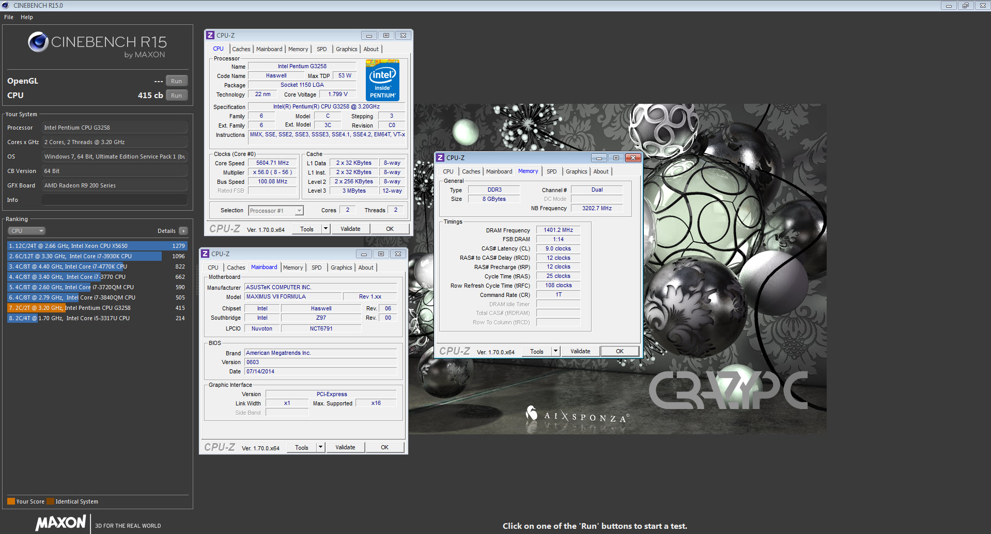Expand Tools dropdown arrow in Memory window
Image resolution: width=991 pixels, height=534 pixels.
(x=555, y=351)
